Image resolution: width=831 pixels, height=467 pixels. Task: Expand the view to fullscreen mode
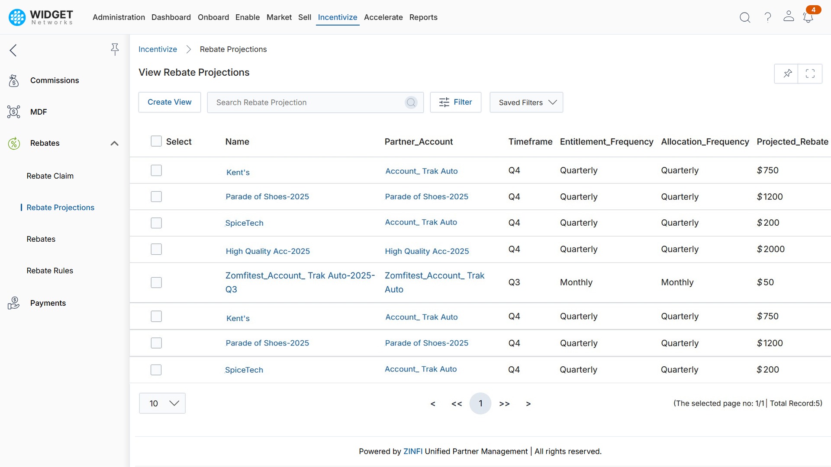(810, 74)
